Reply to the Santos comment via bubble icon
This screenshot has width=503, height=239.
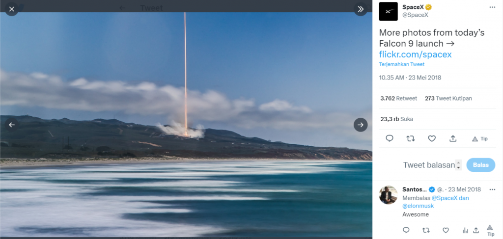406,230
